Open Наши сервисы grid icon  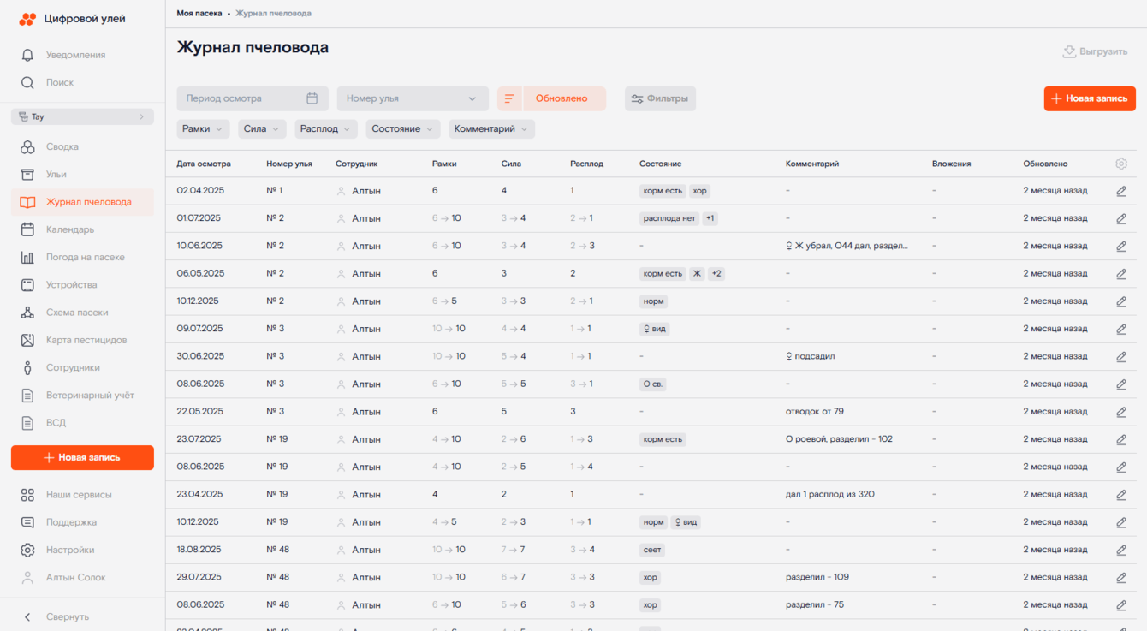point(27,495)
